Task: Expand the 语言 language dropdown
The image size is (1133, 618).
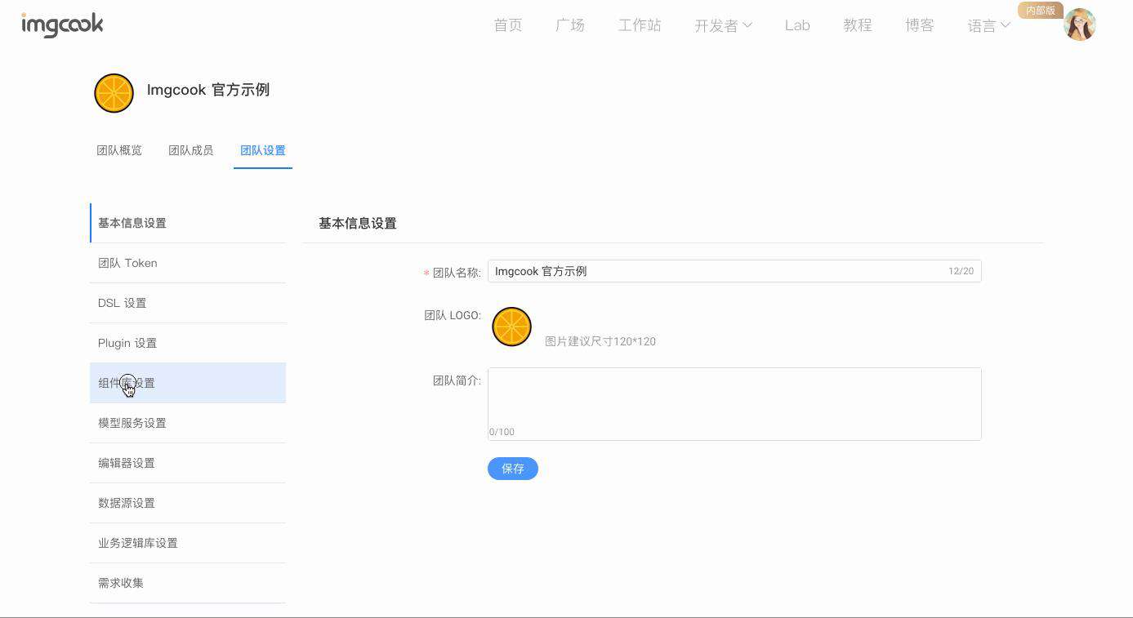Action: [x=988, y=25]
